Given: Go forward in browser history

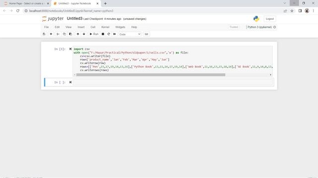Looking at the screenshot, I should (11, 11).
